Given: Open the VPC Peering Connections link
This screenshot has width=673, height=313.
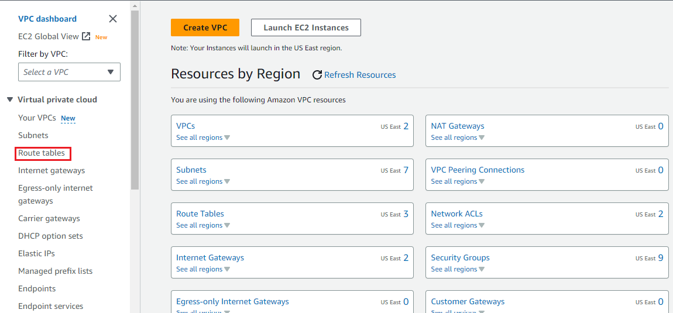Looking at the screenshot, I should pos(478,170).
